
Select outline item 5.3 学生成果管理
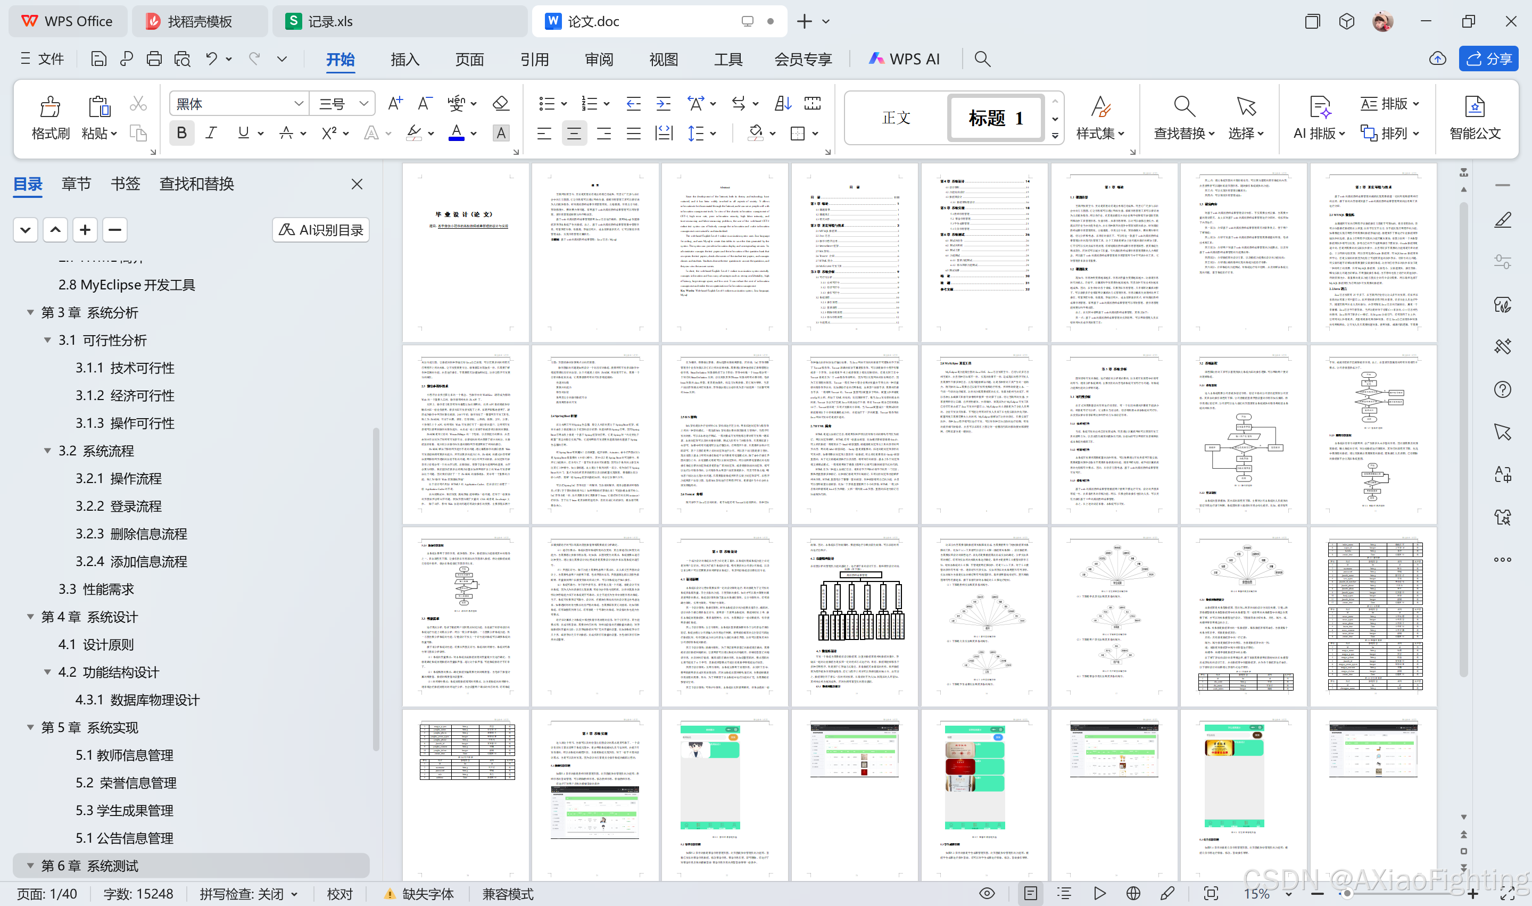pos(125,810)
